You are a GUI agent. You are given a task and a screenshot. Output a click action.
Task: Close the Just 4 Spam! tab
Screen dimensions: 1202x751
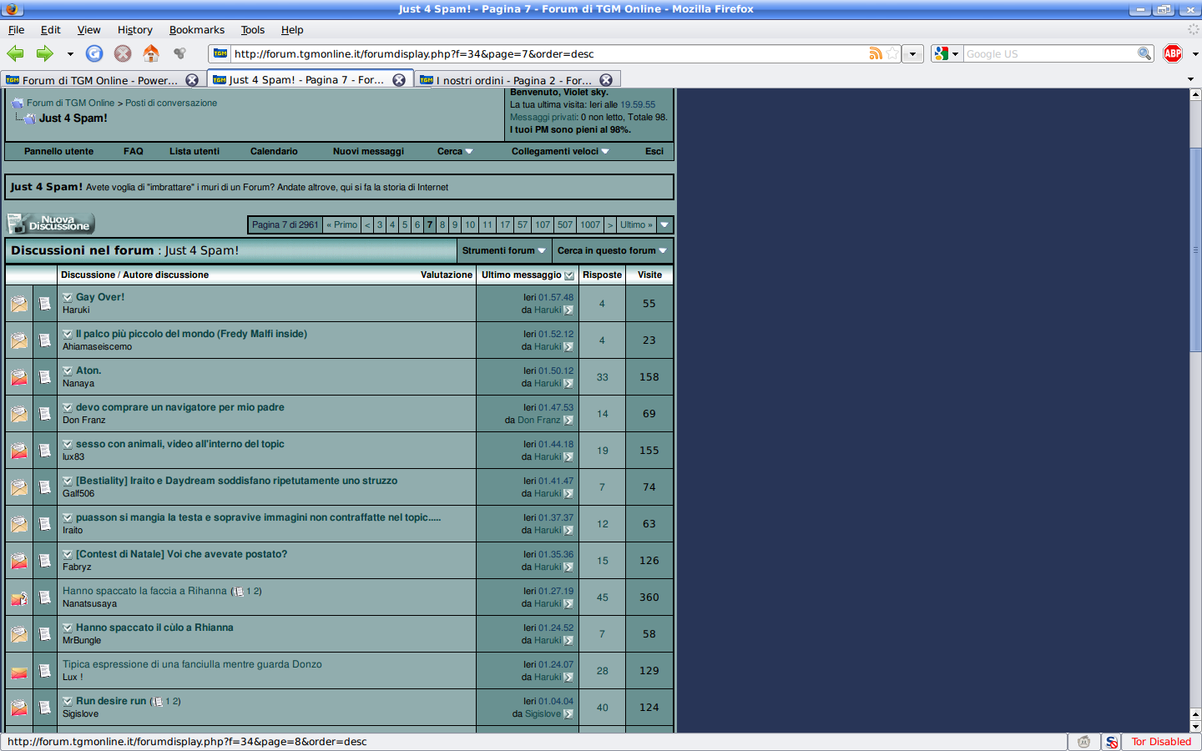point(399,80)
